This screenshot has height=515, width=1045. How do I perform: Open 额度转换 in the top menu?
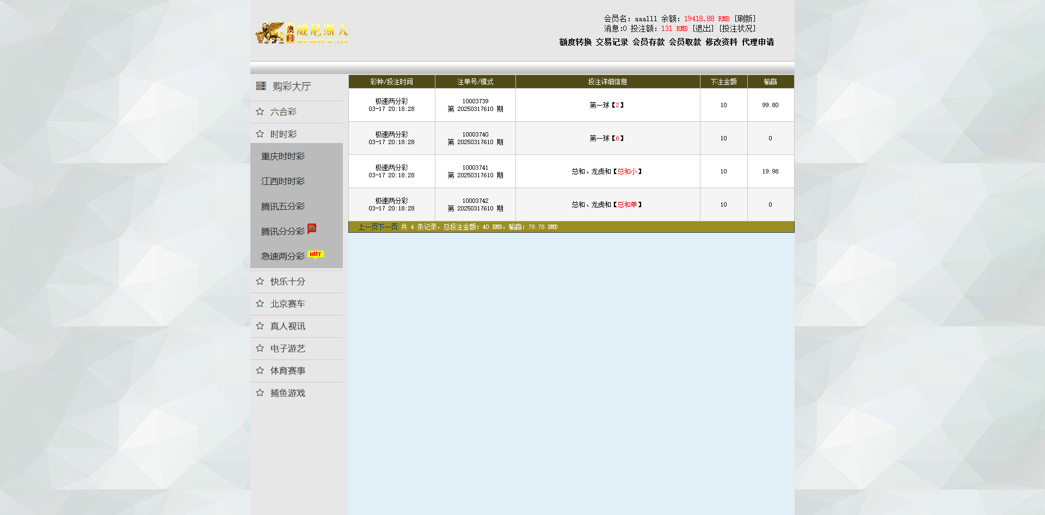(575, 42)
